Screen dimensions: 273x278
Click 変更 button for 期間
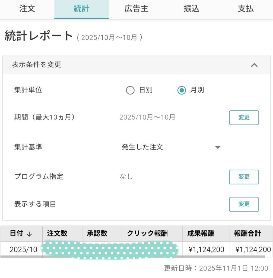[244, 118]
